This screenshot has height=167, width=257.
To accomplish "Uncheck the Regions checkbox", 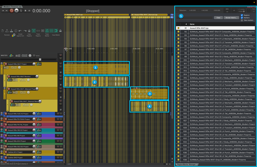I will (x=242, y=15).
